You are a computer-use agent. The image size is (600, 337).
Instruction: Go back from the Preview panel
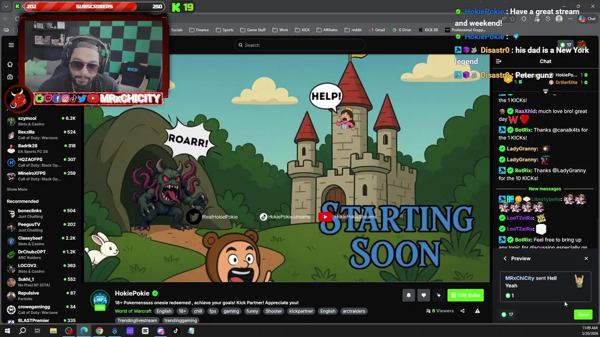click(x=505, y=258)
